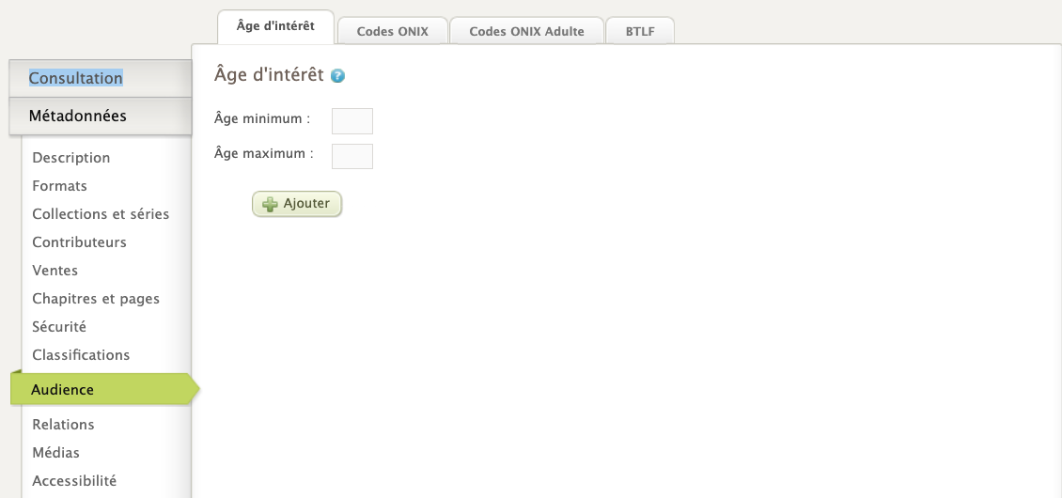Navigate to Contributeurs

click(79, 242)
